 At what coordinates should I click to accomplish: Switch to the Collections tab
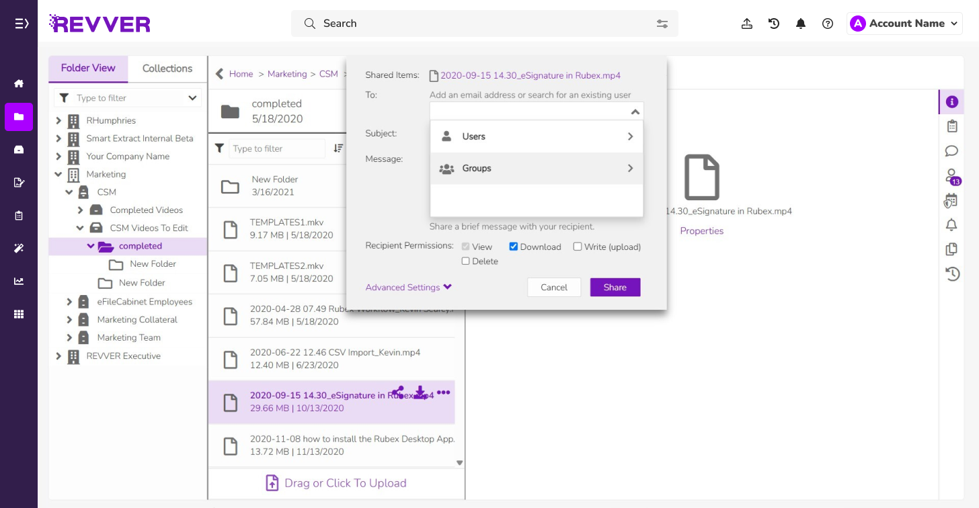pos(167,69)
